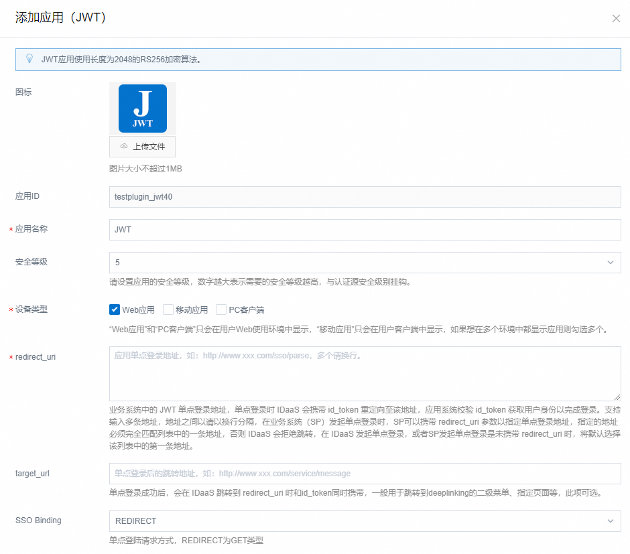The image size is (630, 554).
Task: Click the 应用名称 input field
Action: point(365,230)
